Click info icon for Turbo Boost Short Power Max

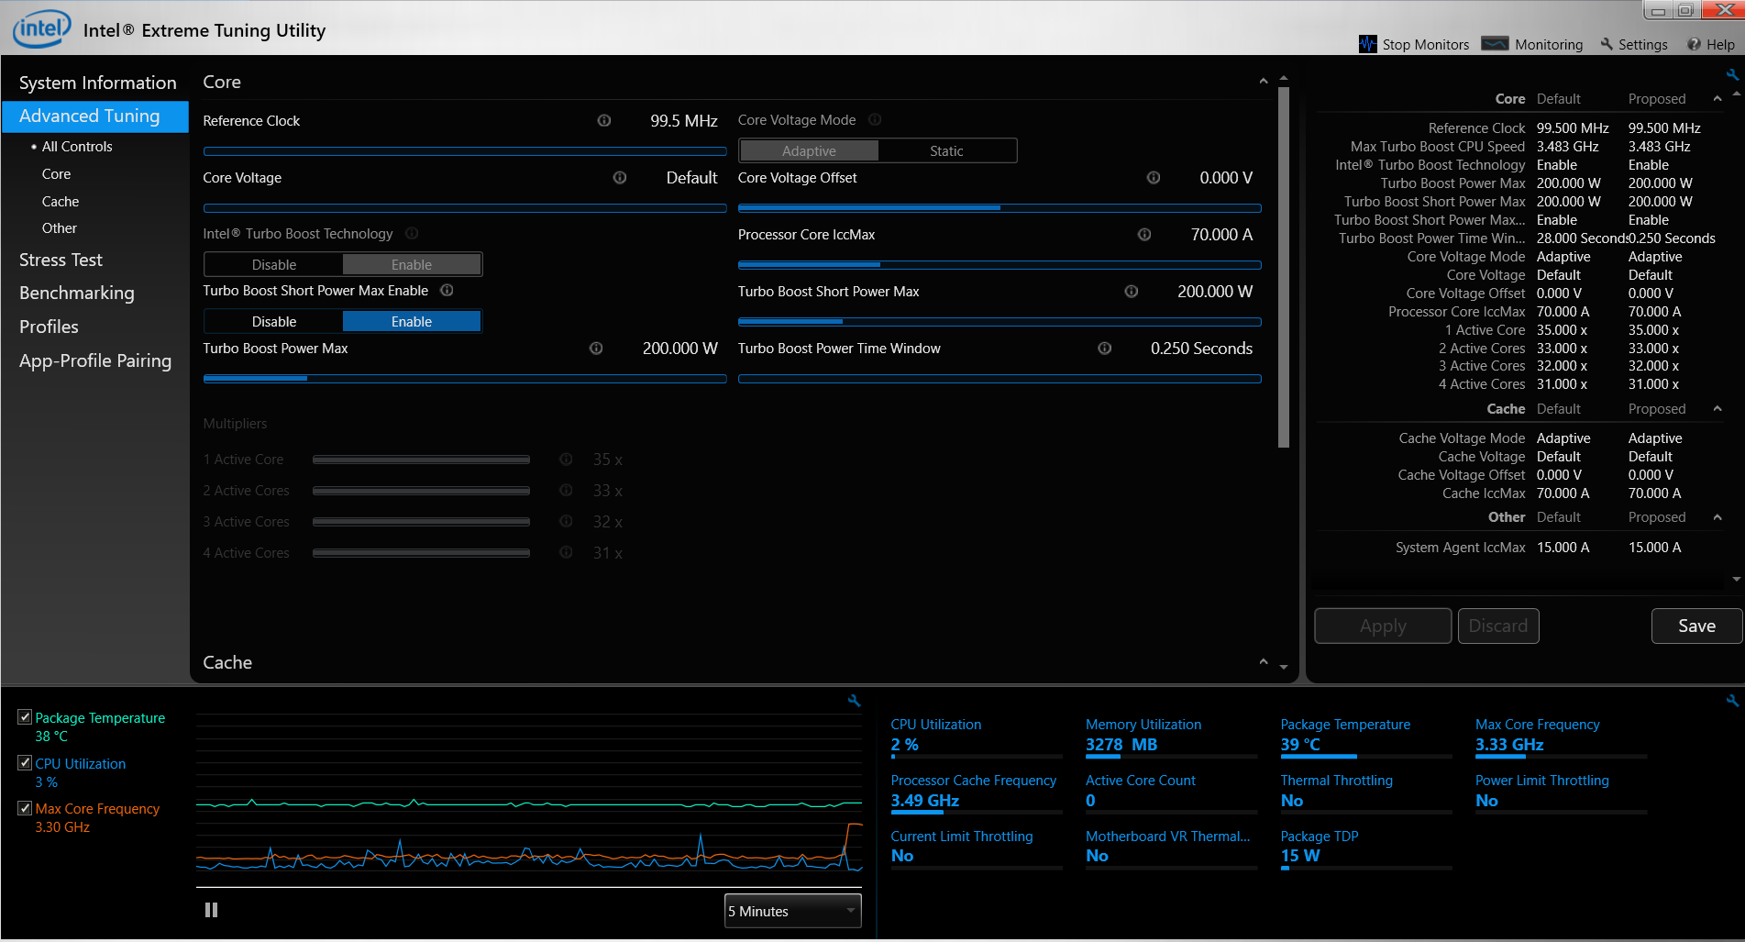(1132, 291)
